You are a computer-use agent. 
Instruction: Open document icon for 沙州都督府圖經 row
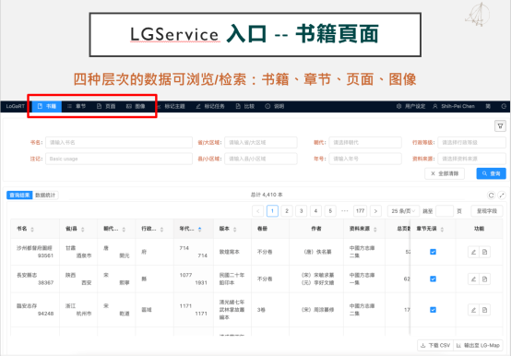pyautogui.click(x=484, y=252)
